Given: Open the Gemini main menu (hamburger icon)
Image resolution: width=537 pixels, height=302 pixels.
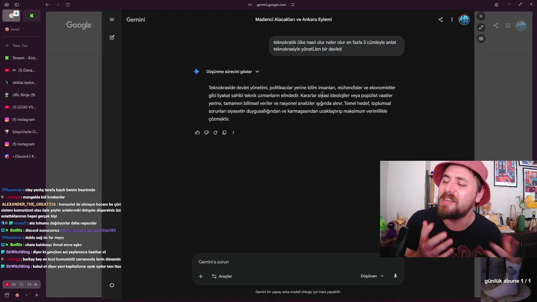Looking at the screenshot, I should click(x=112, y=20).
